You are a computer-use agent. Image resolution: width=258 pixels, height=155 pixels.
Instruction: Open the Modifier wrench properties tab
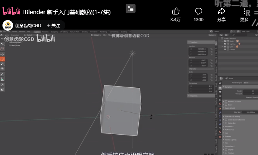(x=220, y=113)
